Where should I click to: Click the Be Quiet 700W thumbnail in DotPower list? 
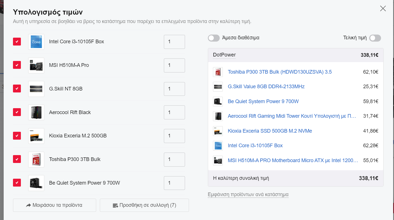click(218, 101)
